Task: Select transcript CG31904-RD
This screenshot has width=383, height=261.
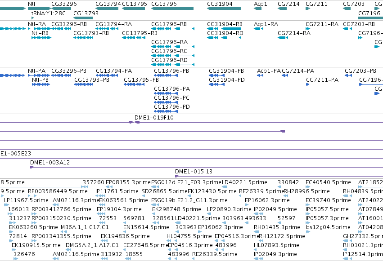Action: (x=224, y=38)
